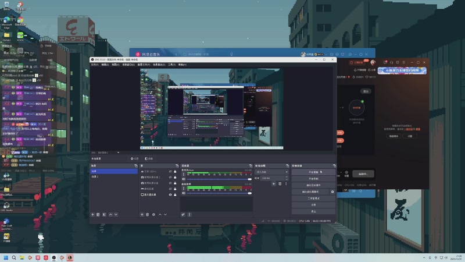465x262 pixels.
Task: Adjust transition duration stepper arrows
Action: [287, 178]
